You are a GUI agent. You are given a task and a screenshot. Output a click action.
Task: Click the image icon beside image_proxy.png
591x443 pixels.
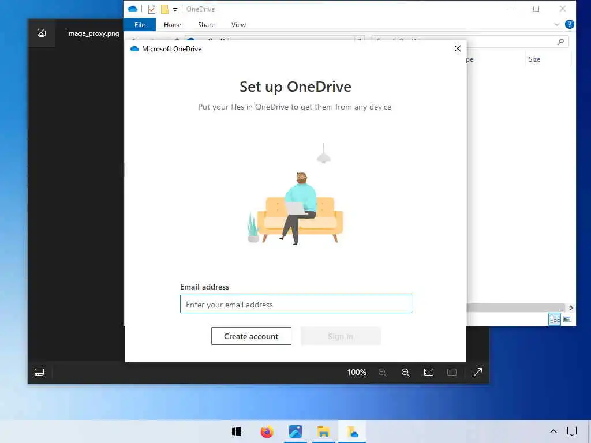tap(42, 33)
